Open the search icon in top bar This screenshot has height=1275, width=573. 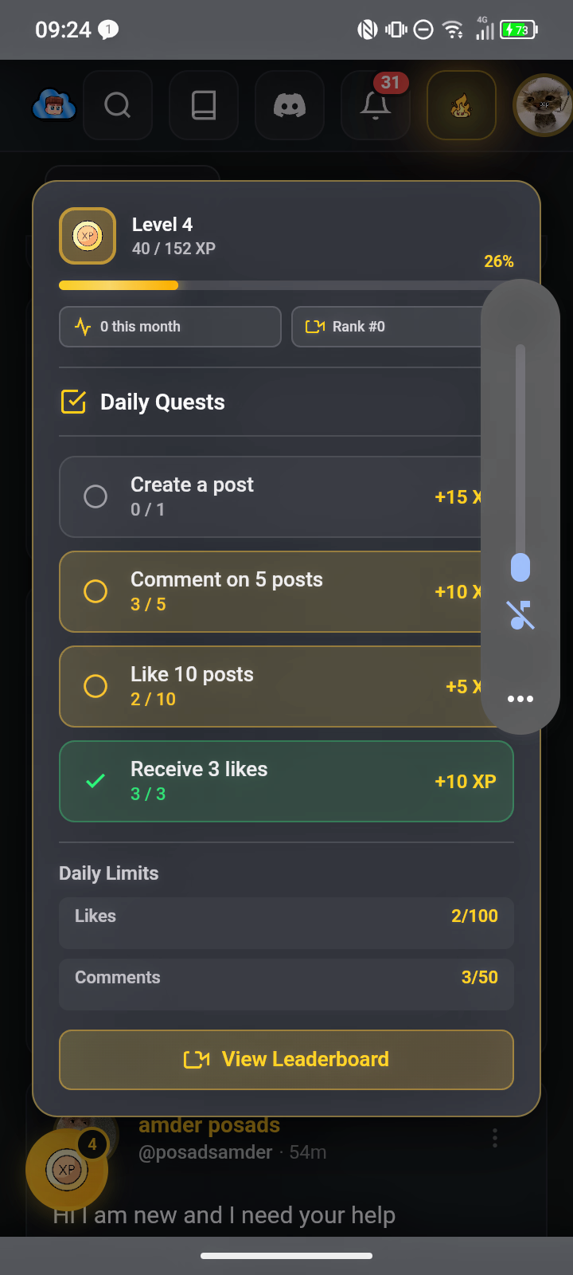(118, 105)
